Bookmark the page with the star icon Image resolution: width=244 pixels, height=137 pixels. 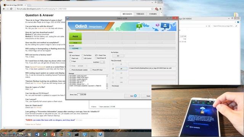pyautogui.click(x=152, y=9)
